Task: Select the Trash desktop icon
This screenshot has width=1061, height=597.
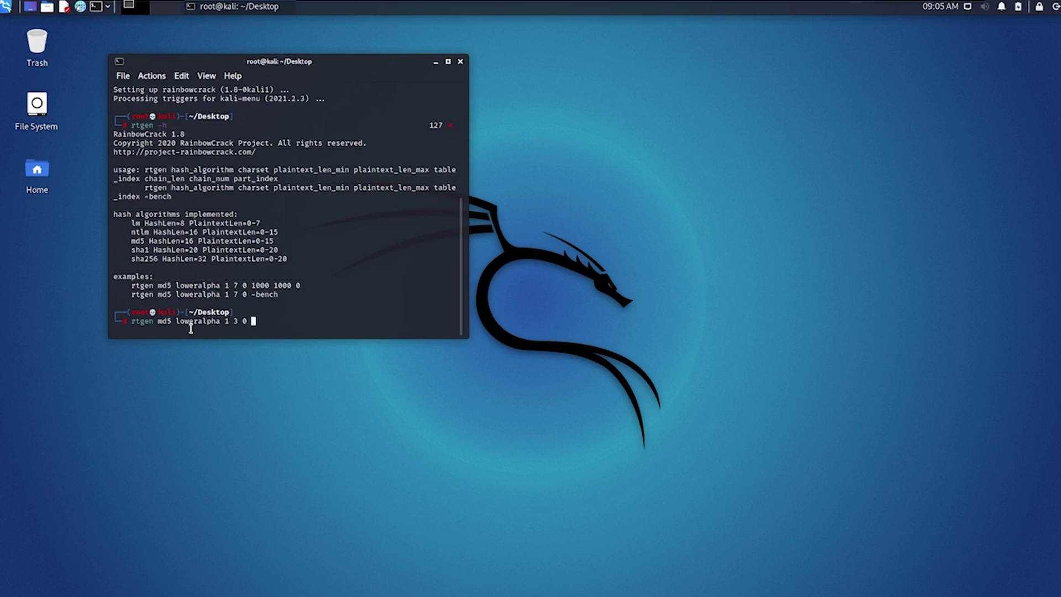Action: [x=37, y=48]
